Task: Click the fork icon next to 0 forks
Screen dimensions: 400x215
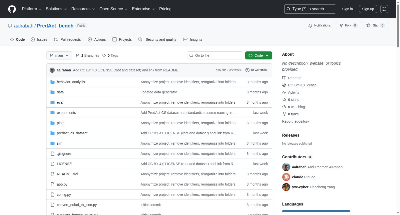Action: pos(284,114)
